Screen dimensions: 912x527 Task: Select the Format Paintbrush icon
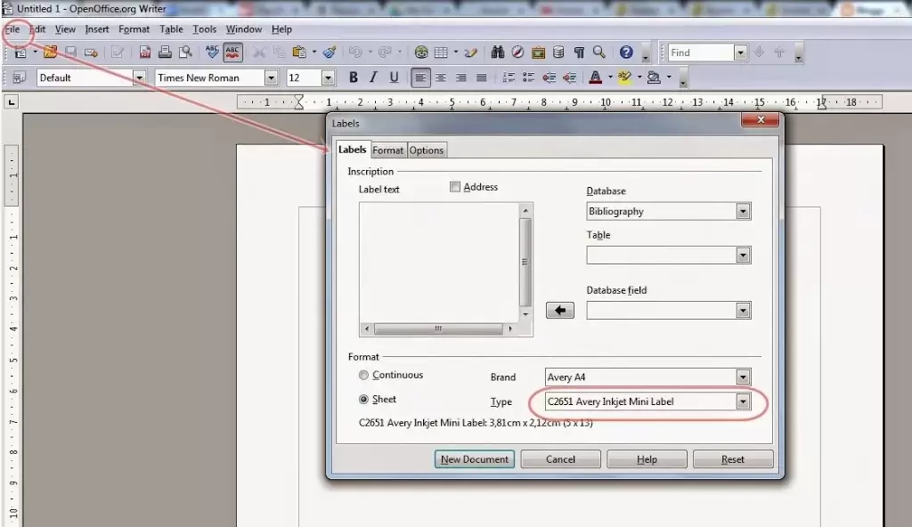[330, 53]
